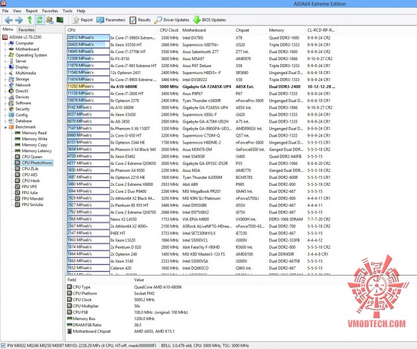Select the Memory Copy benchmark icon
The height and width of the screenshot is (349, 417).
17,145
